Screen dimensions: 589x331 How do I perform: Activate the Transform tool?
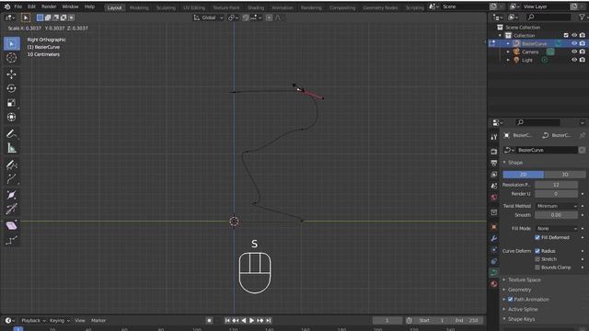pos(11,117)
